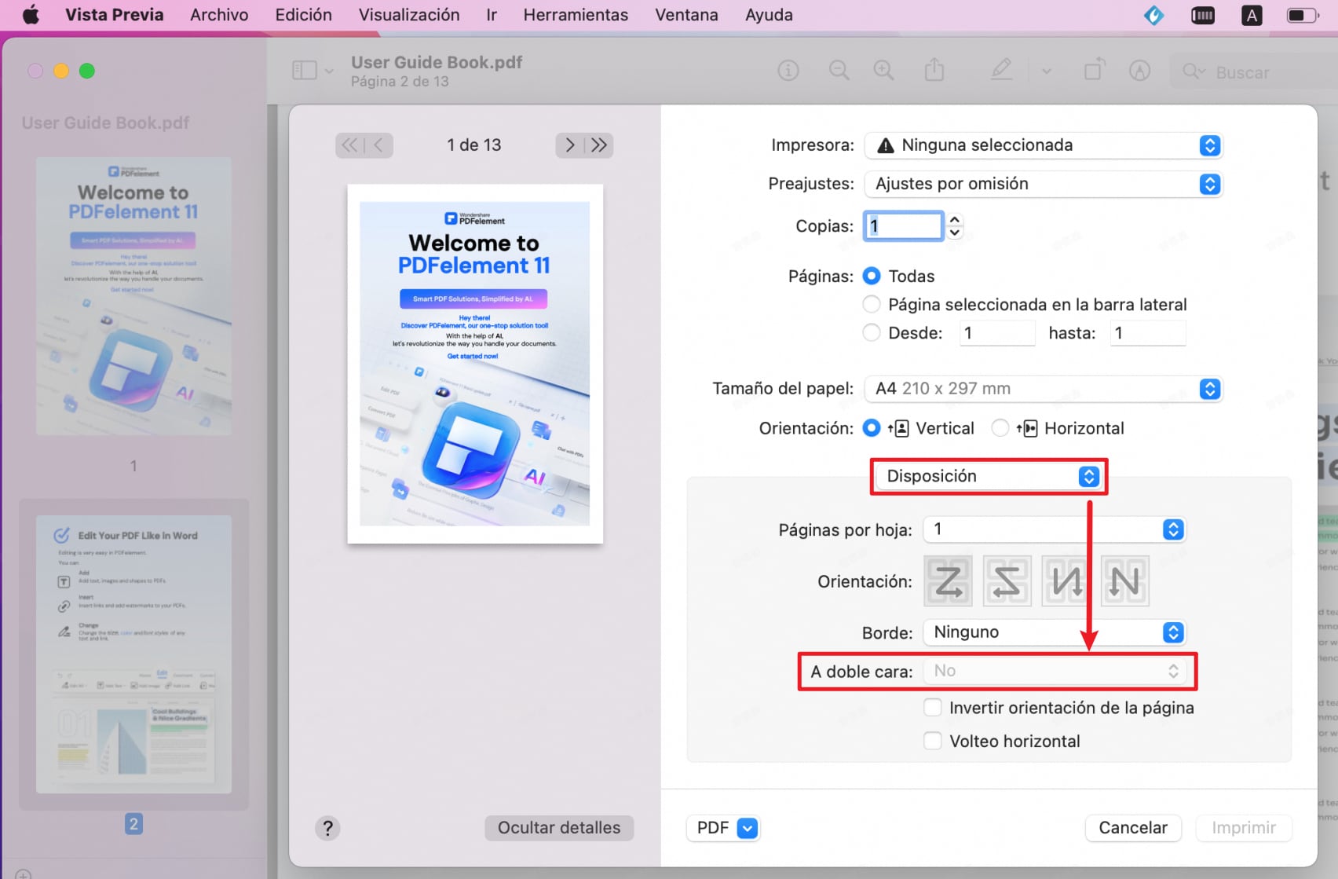The width and height of the screenshot is (1338, 879).
Task: Expand the sidebar view options chevron
Action: click(x=329, y=71)
